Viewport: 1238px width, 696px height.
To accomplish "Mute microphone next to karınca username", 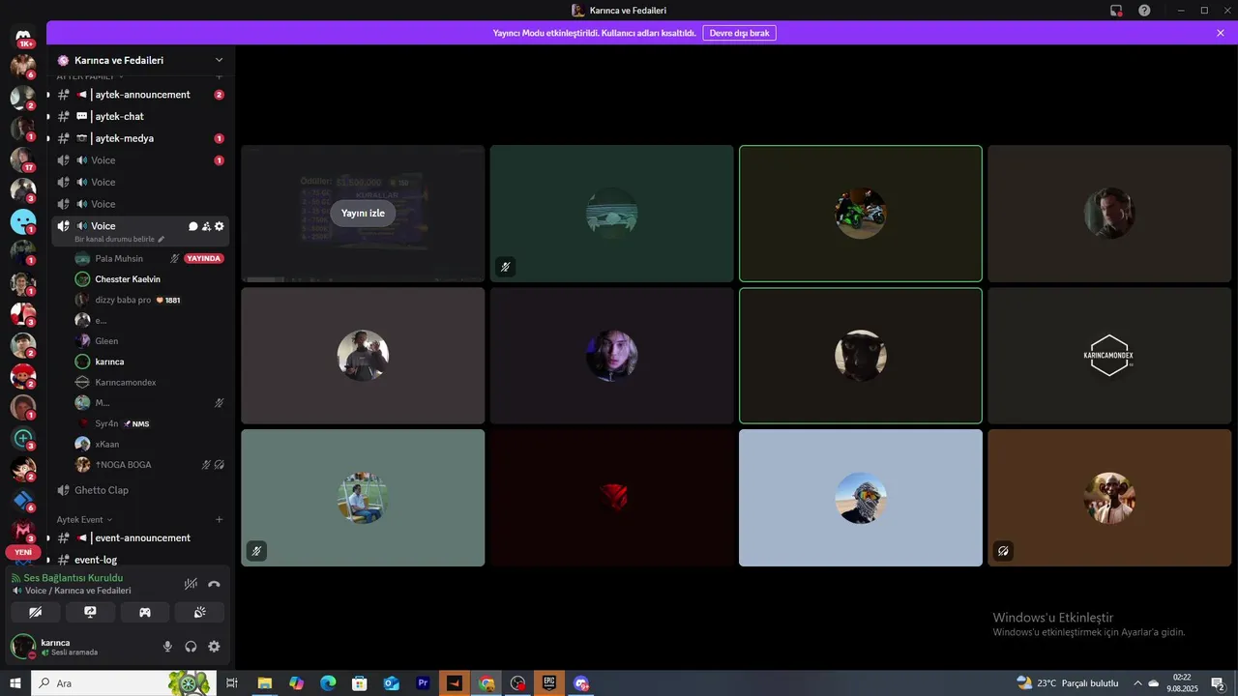I will 167,647.
